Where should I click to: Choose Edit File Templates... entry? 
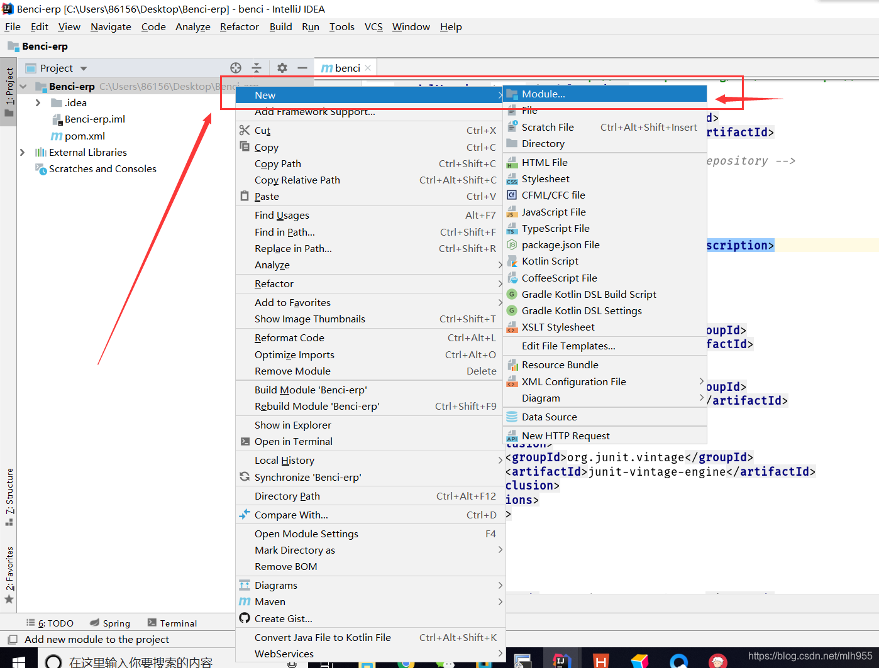pyautogui.click(x=605, y=346)
